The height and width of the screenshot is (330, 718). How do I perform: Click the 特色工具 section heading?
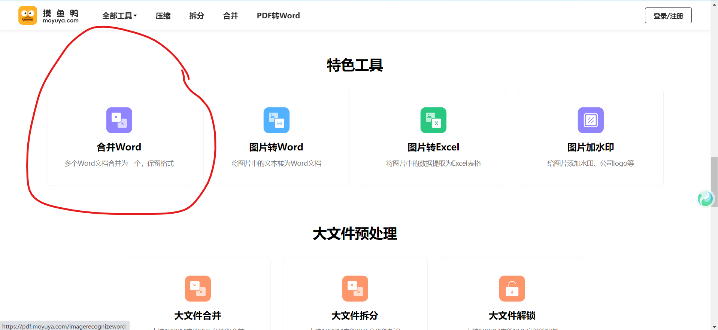point(355,65)
